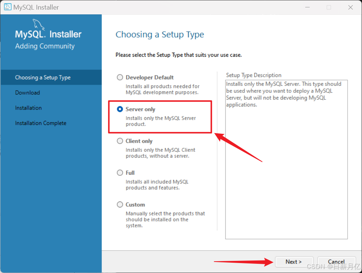
Task: Select the Installation step in sidebar
Action: tap(28, 108)
